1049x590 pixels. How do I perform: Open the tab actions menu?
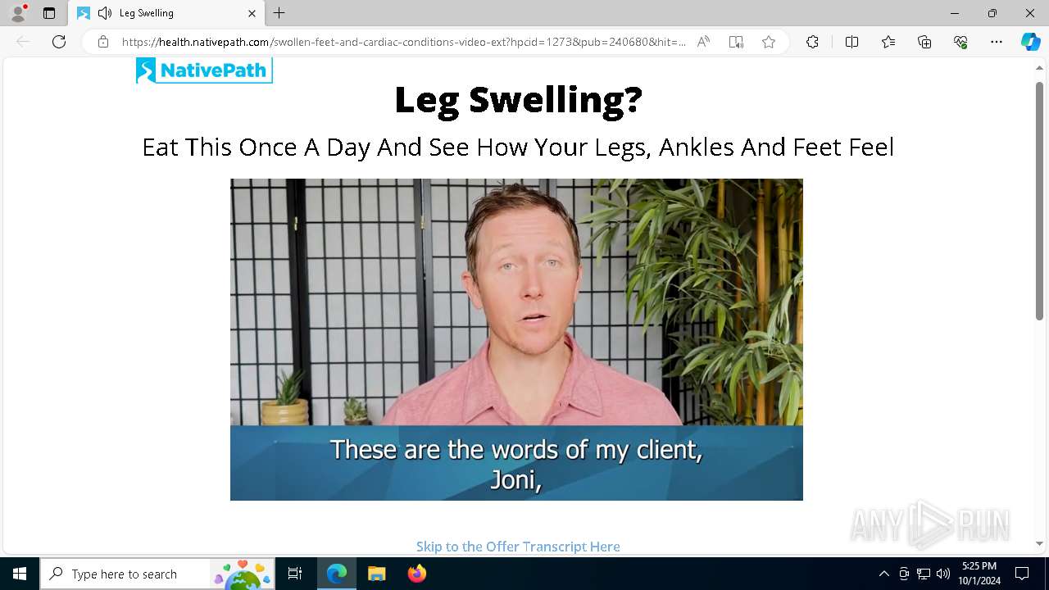pyautogui.click(x=49, y=13)
